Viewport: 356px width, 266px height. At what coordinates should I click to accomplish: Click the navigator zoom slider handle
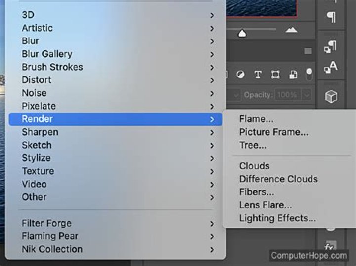(x=242, y=33)
